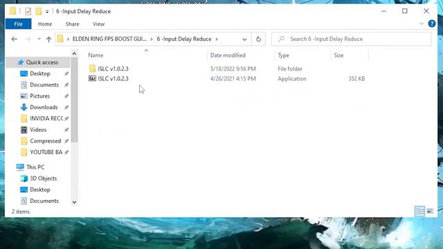The image size is (443, 249).
Task: Refresh the current folder
Action: tap(258, 39)
